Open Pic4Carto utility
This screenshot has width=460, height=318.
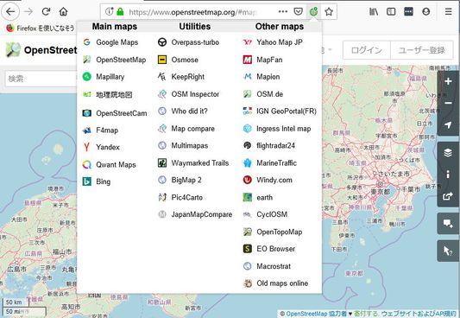click(180, 197)
